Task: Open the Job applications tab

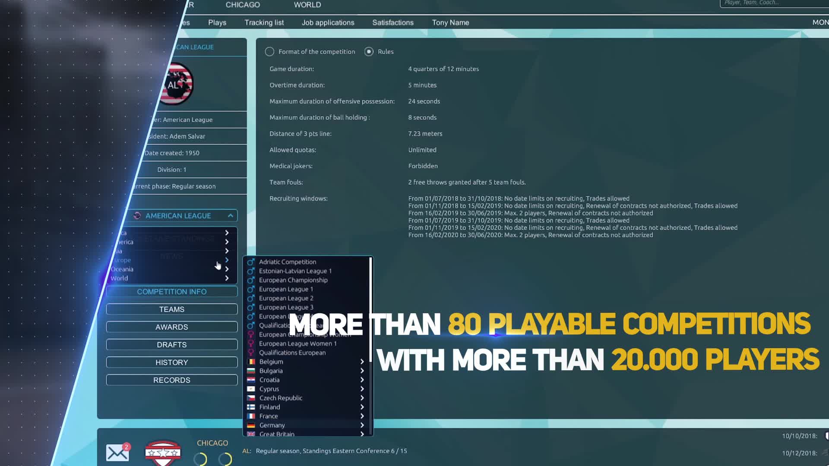Action: pos(328,22)
